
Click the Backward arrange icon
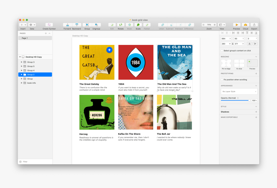[77, 25]
